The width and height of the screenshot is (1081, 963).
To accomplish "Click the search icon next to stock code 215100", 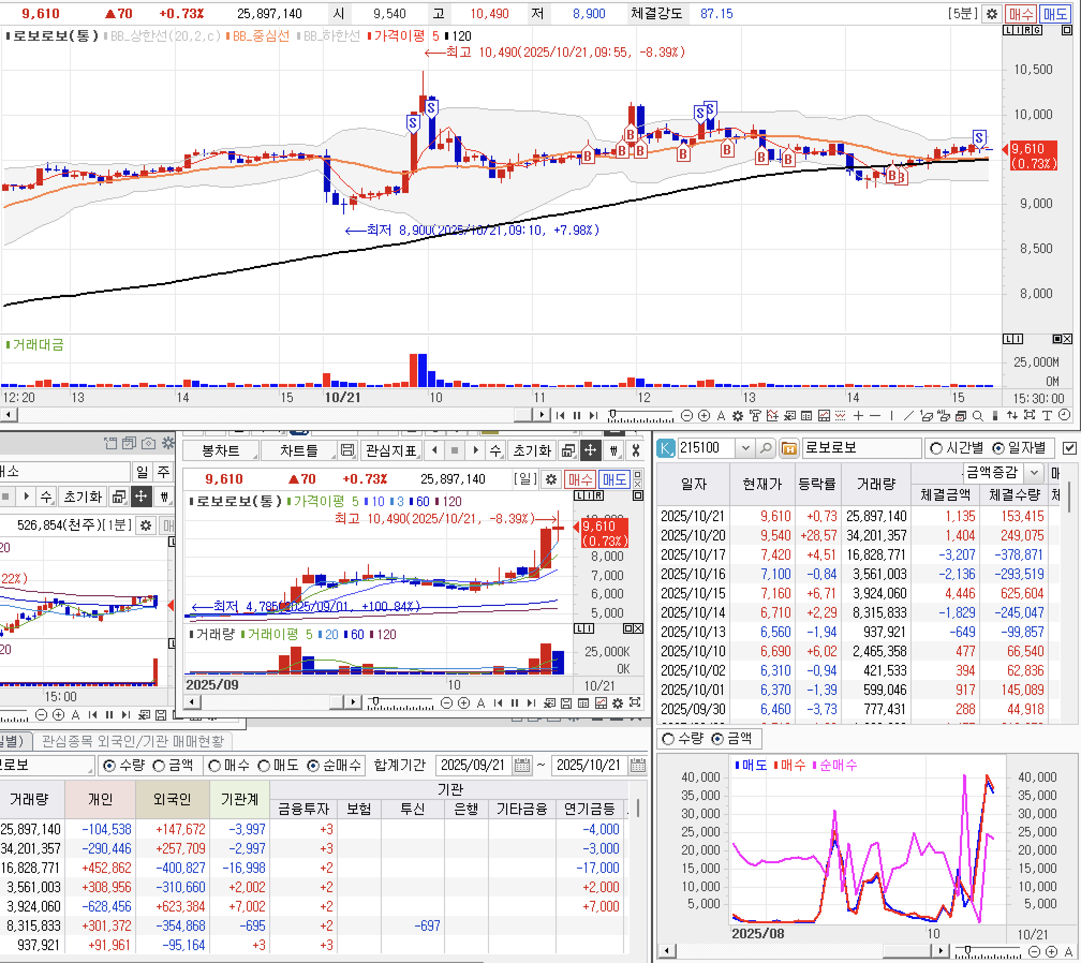I will click(x=766, y=448).
